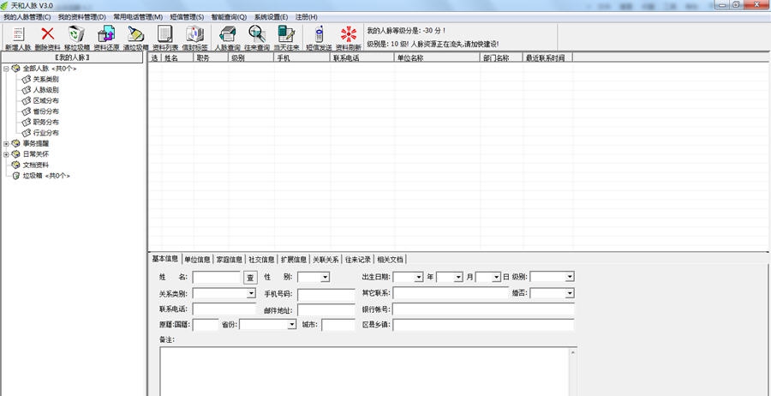Open the 性别 dropdown
Image resolution: width=771 pixels, height=396 pixels.
pos(325,277)
